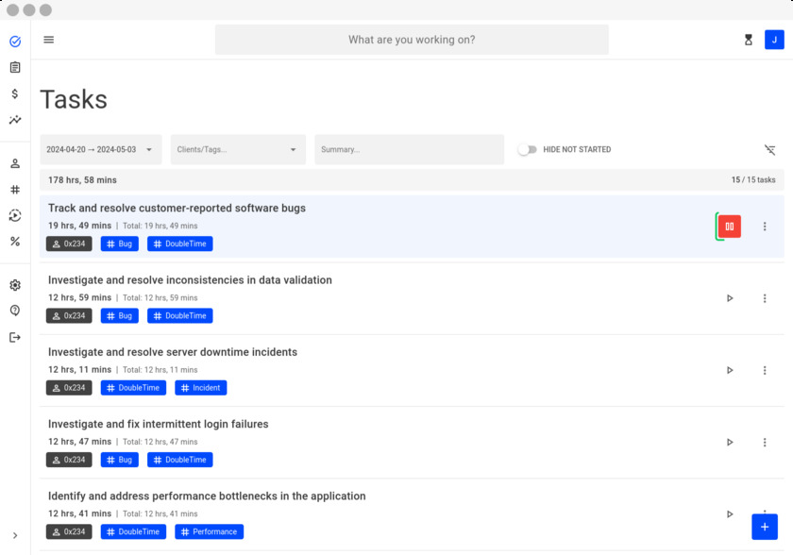Open the tags hash sidebar icon
Image resolution: width=793 pixels, height=555 pixels.
click(15, 189)
